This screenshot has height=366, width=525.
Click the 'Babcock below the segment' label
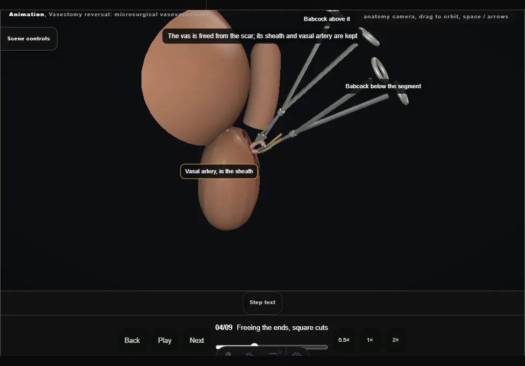click(383, 86)
